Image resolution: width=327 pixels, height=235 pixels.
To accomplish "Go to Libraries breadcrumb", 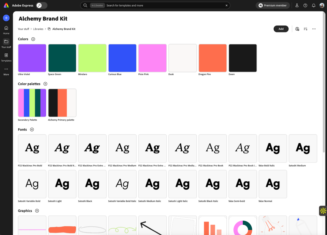I will [38, 29].
